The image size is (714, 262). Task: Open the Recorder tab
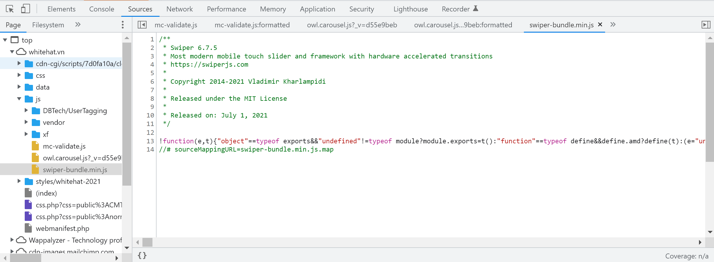click(460, 9)
